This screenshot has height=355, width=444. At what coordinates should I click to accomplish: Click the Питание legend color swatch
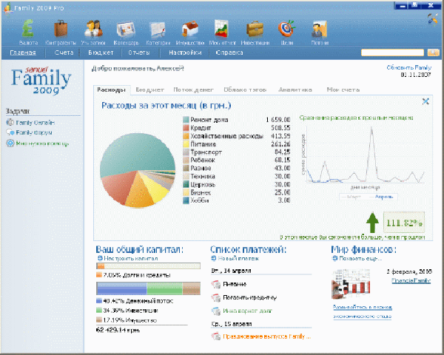186,144
